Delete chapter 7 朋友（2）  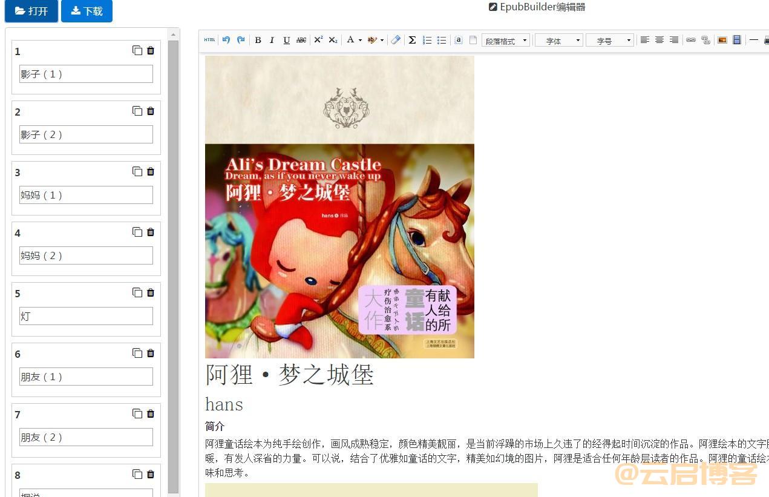point(151,414)
